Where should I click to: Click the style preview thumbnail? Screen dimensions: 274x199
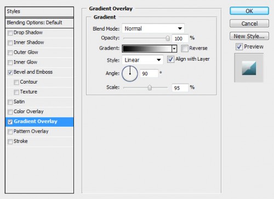[x=249, y=68]
